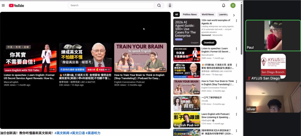This screenshot has height=136, width=301.
Task: Open more options for Listen to speeches video
Action: click(x=236, y=49)
